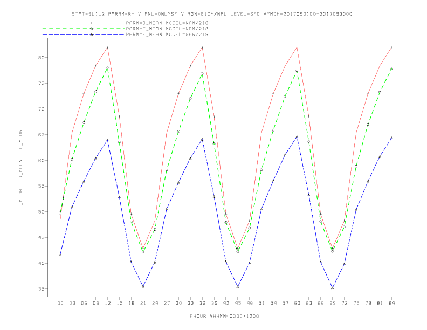The width and height of the screenshot is (427, 330).
Task: Click the red O_MEAN plus point at hour 36
Action: (x=202, y=47)
